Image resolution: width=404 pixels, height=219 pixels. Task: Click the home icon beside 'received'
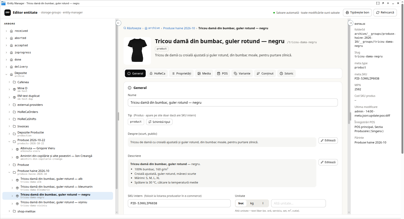click(x=11, y=31)
